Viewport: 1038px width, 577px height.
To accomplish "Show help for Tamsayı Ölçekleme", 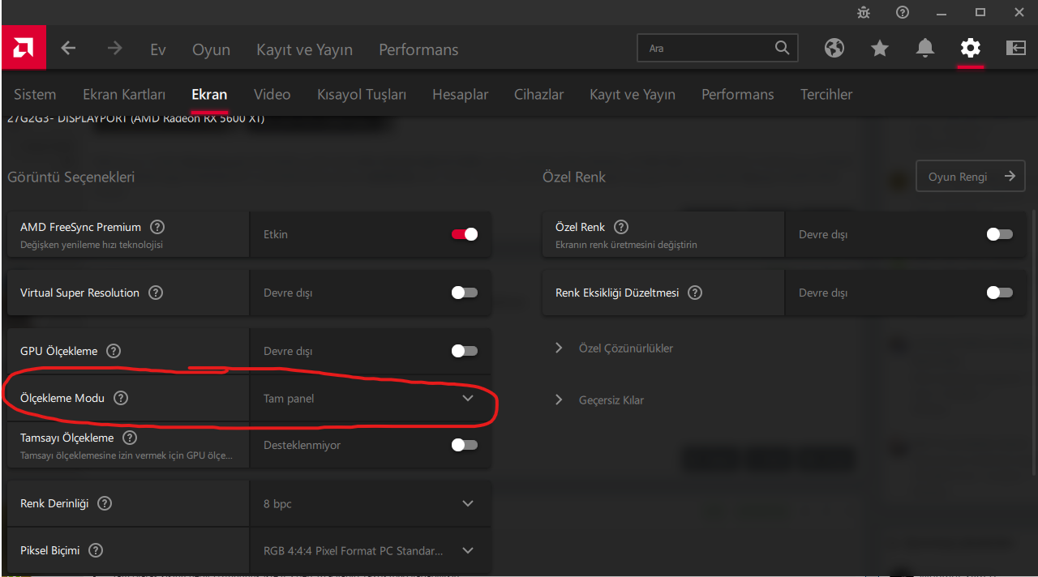I will [130, 438].
